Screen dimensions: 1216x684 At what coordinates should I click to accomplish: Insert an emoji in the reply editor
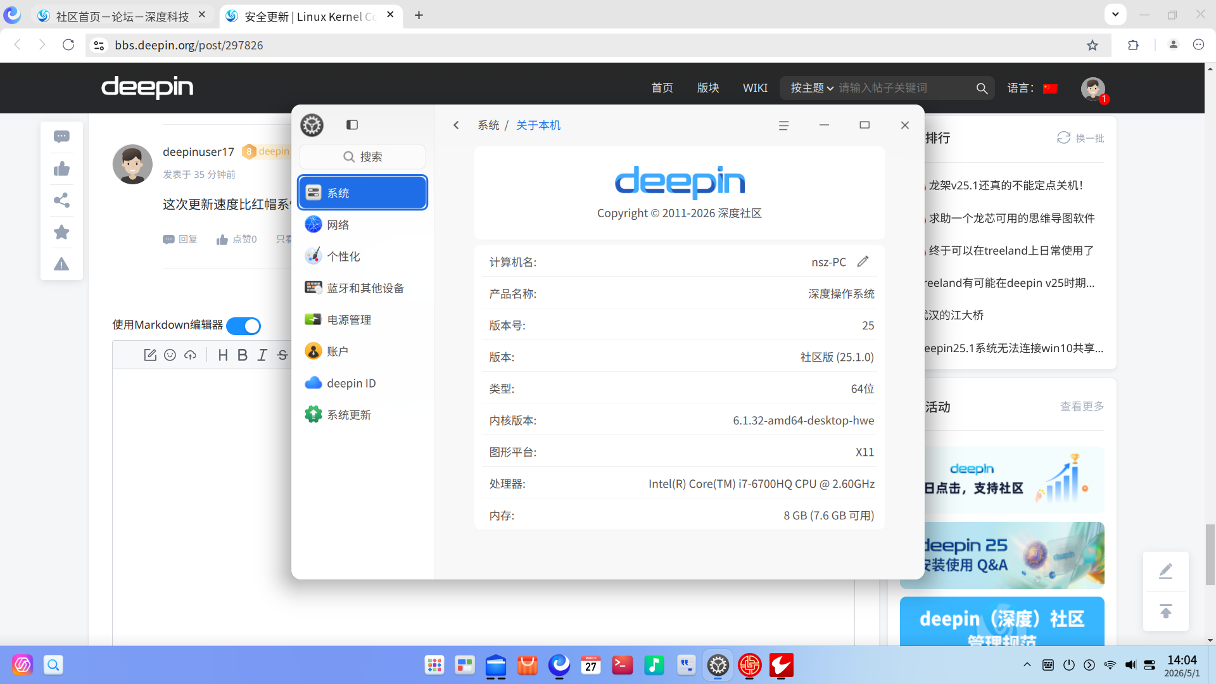click(170, 355)
